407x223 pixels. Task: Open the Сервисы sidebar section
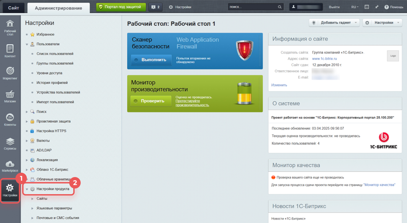click(10, 144)
